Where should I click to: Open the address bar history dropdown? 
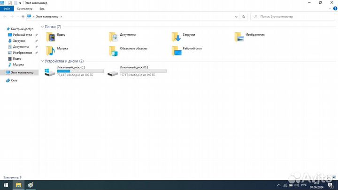coord(236,16)
